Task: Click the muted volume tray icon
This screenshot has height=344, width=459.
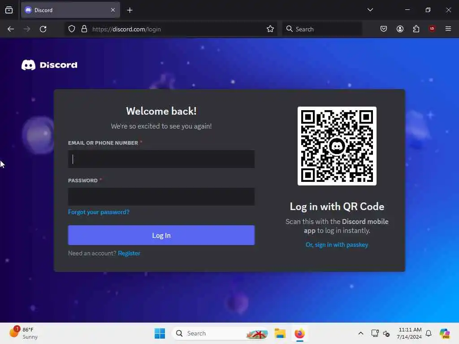Action: pyautogui.click(x=386, y=333)
